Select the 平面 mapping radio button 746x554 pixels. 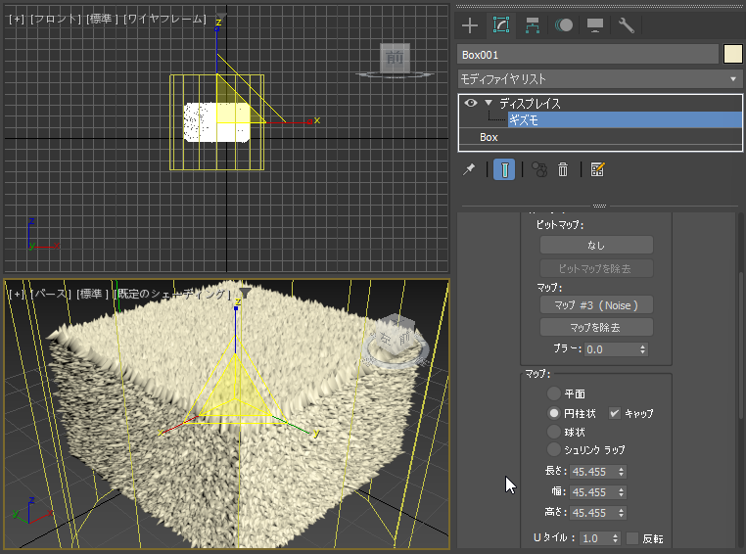(x=554, y=393)
